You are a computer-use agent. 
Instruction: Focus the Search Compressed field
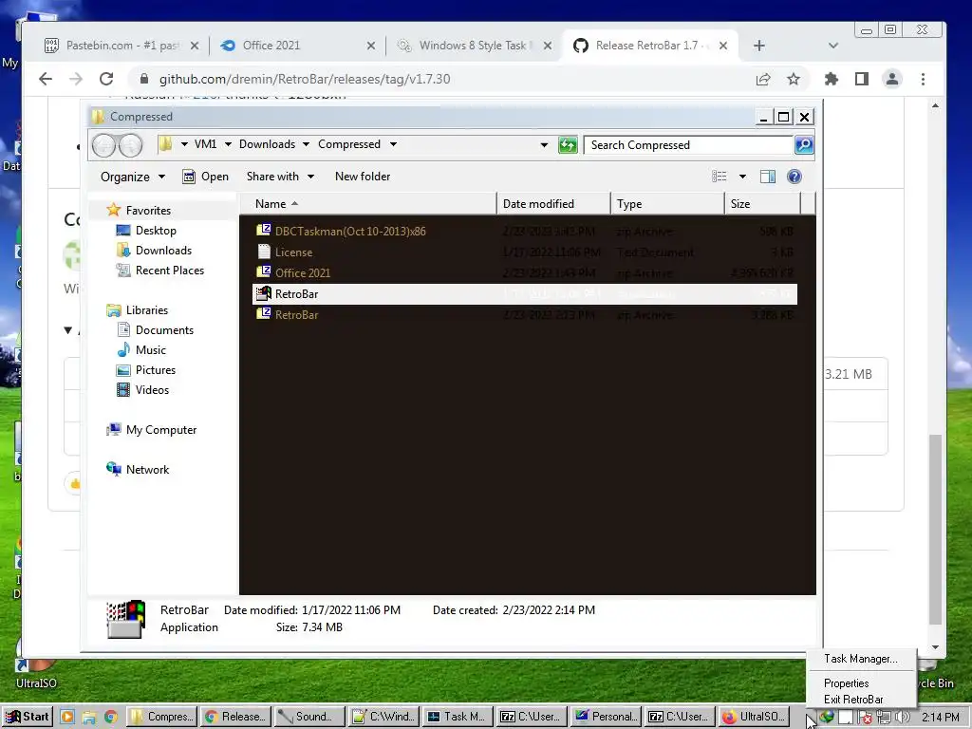tap(688, 145)
